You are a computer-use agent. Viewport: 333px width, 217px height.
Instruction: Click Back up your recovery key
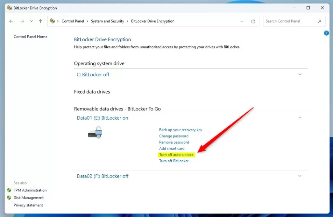[x=180, y=130]
